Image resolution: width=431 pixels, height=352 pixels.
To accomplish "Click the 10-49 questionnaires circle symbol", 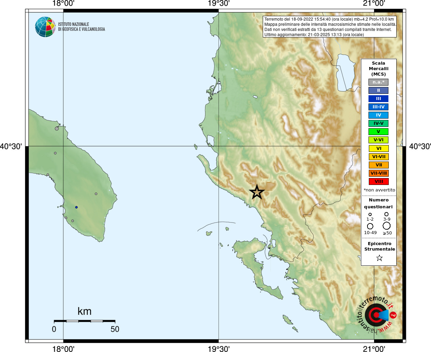I will pyautogui.click(x=370, y=226).
